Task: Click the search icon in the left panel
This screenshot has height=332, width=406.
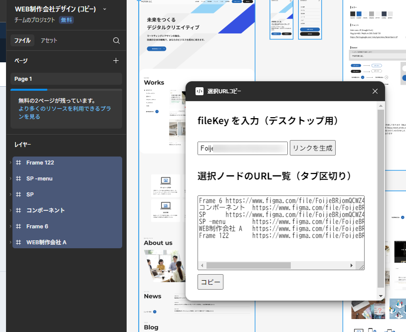Action: [116, 41]
